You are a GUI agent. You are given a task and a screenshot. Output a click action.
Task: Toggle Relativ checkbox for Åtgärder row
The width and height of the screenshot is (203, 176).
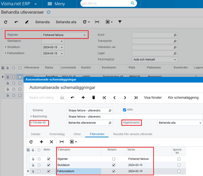point(114,159)
